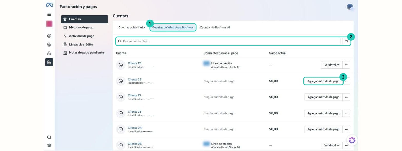Click WhatsApp icon of Cliente 13
Image resolution: width=402 pixels, height=151 pixels.
point(121,97)
